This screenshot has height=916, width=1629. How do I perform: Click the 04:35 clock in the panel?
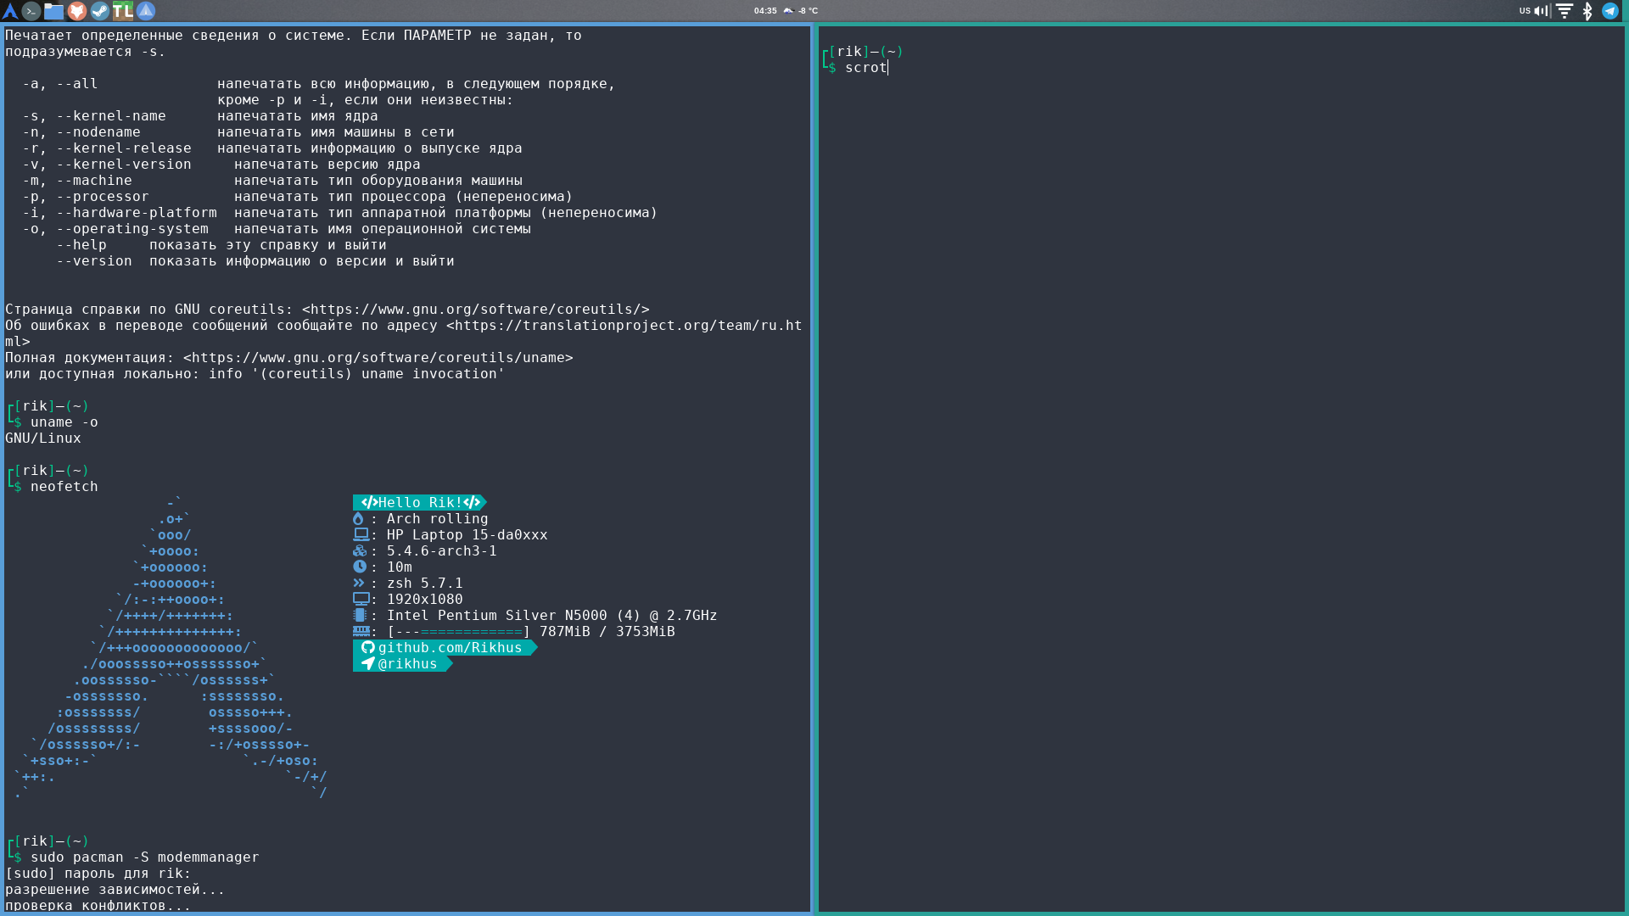click(765, 11)
